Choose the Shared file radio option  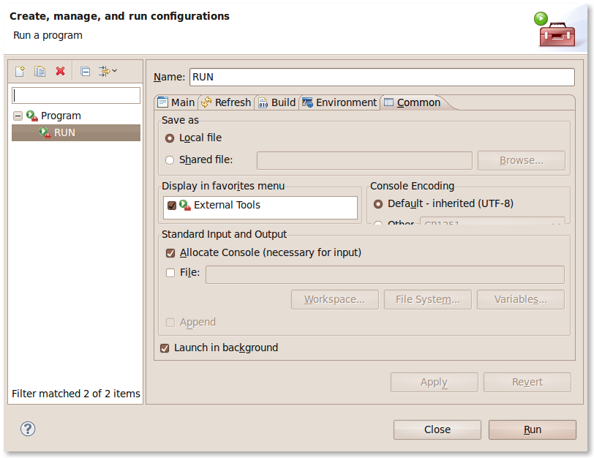pyautogui.click(x=170, y=159)
